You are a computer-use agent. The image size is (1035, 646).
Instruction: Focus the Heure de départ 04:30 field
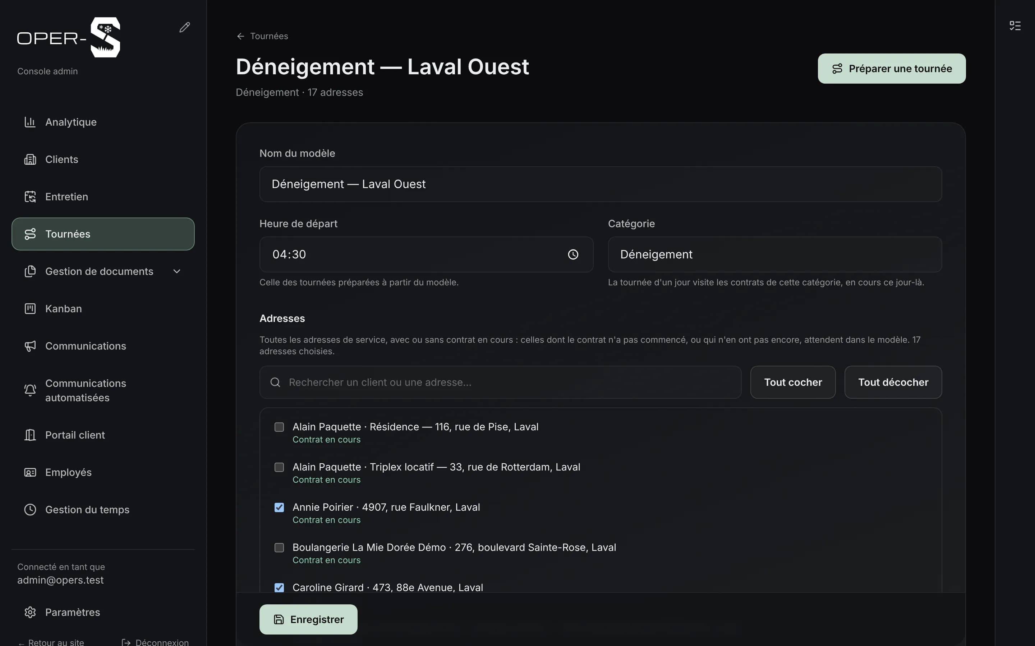[426, 255]
